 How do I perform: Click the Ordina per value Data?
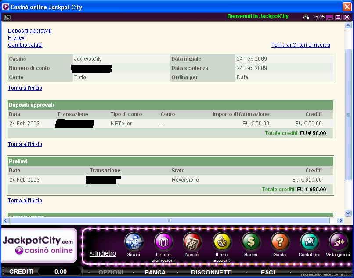[x=242, y=77]
